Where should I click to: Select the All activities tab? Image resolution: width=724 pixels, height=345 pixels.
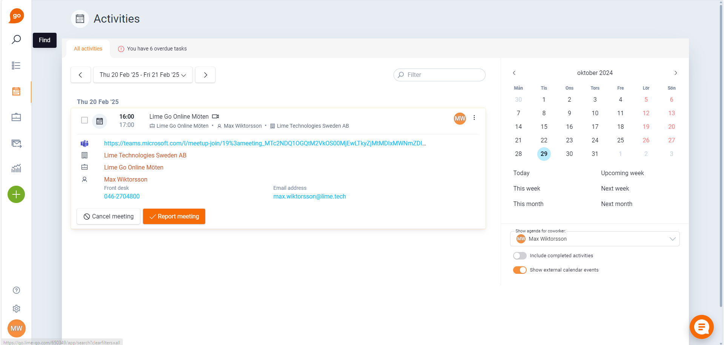pos(88,49)
